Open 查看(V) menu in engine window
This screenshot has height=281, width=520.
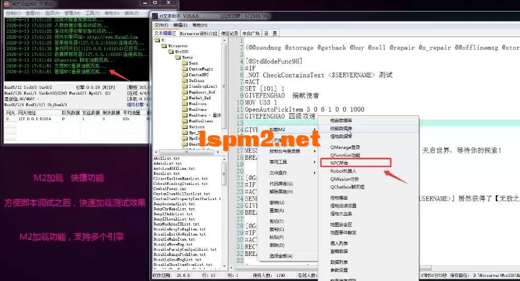click(32, 13)
